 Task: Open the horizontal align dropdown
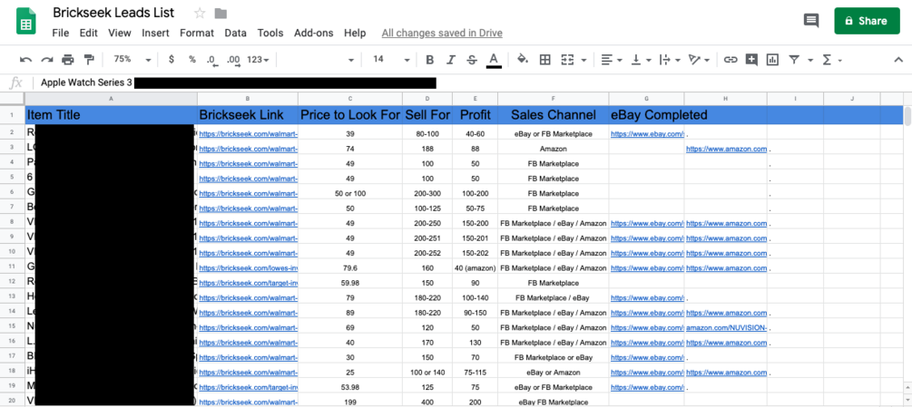point(612,59)
